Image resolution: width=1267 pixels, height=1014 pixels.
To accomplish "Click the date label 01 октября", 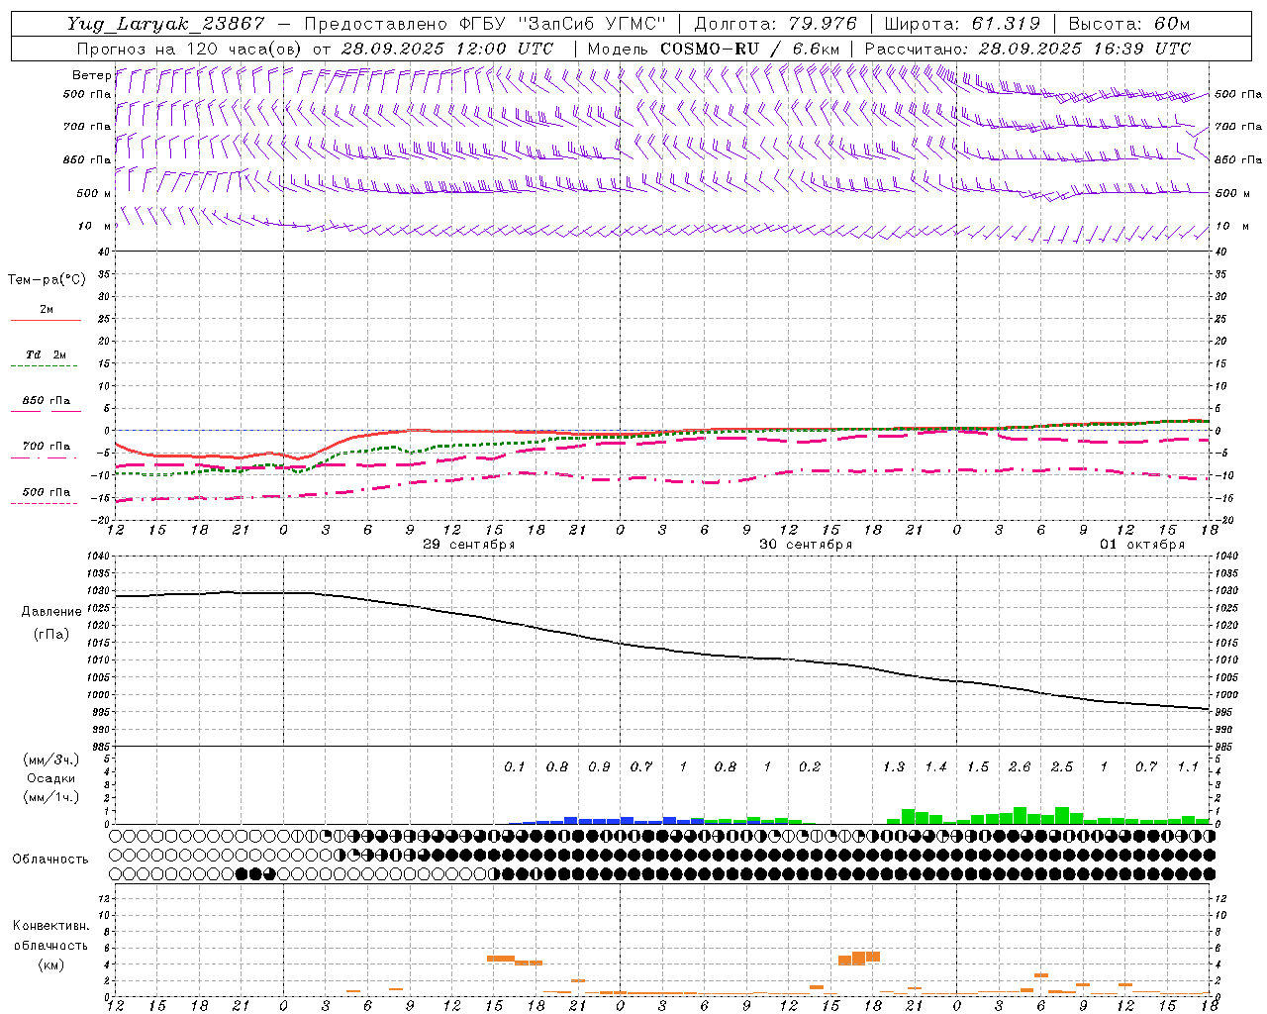I will (x=1142, y=545).
